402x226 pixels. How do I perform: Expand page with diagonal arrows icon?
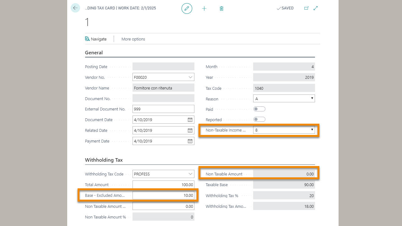(316, 8)
